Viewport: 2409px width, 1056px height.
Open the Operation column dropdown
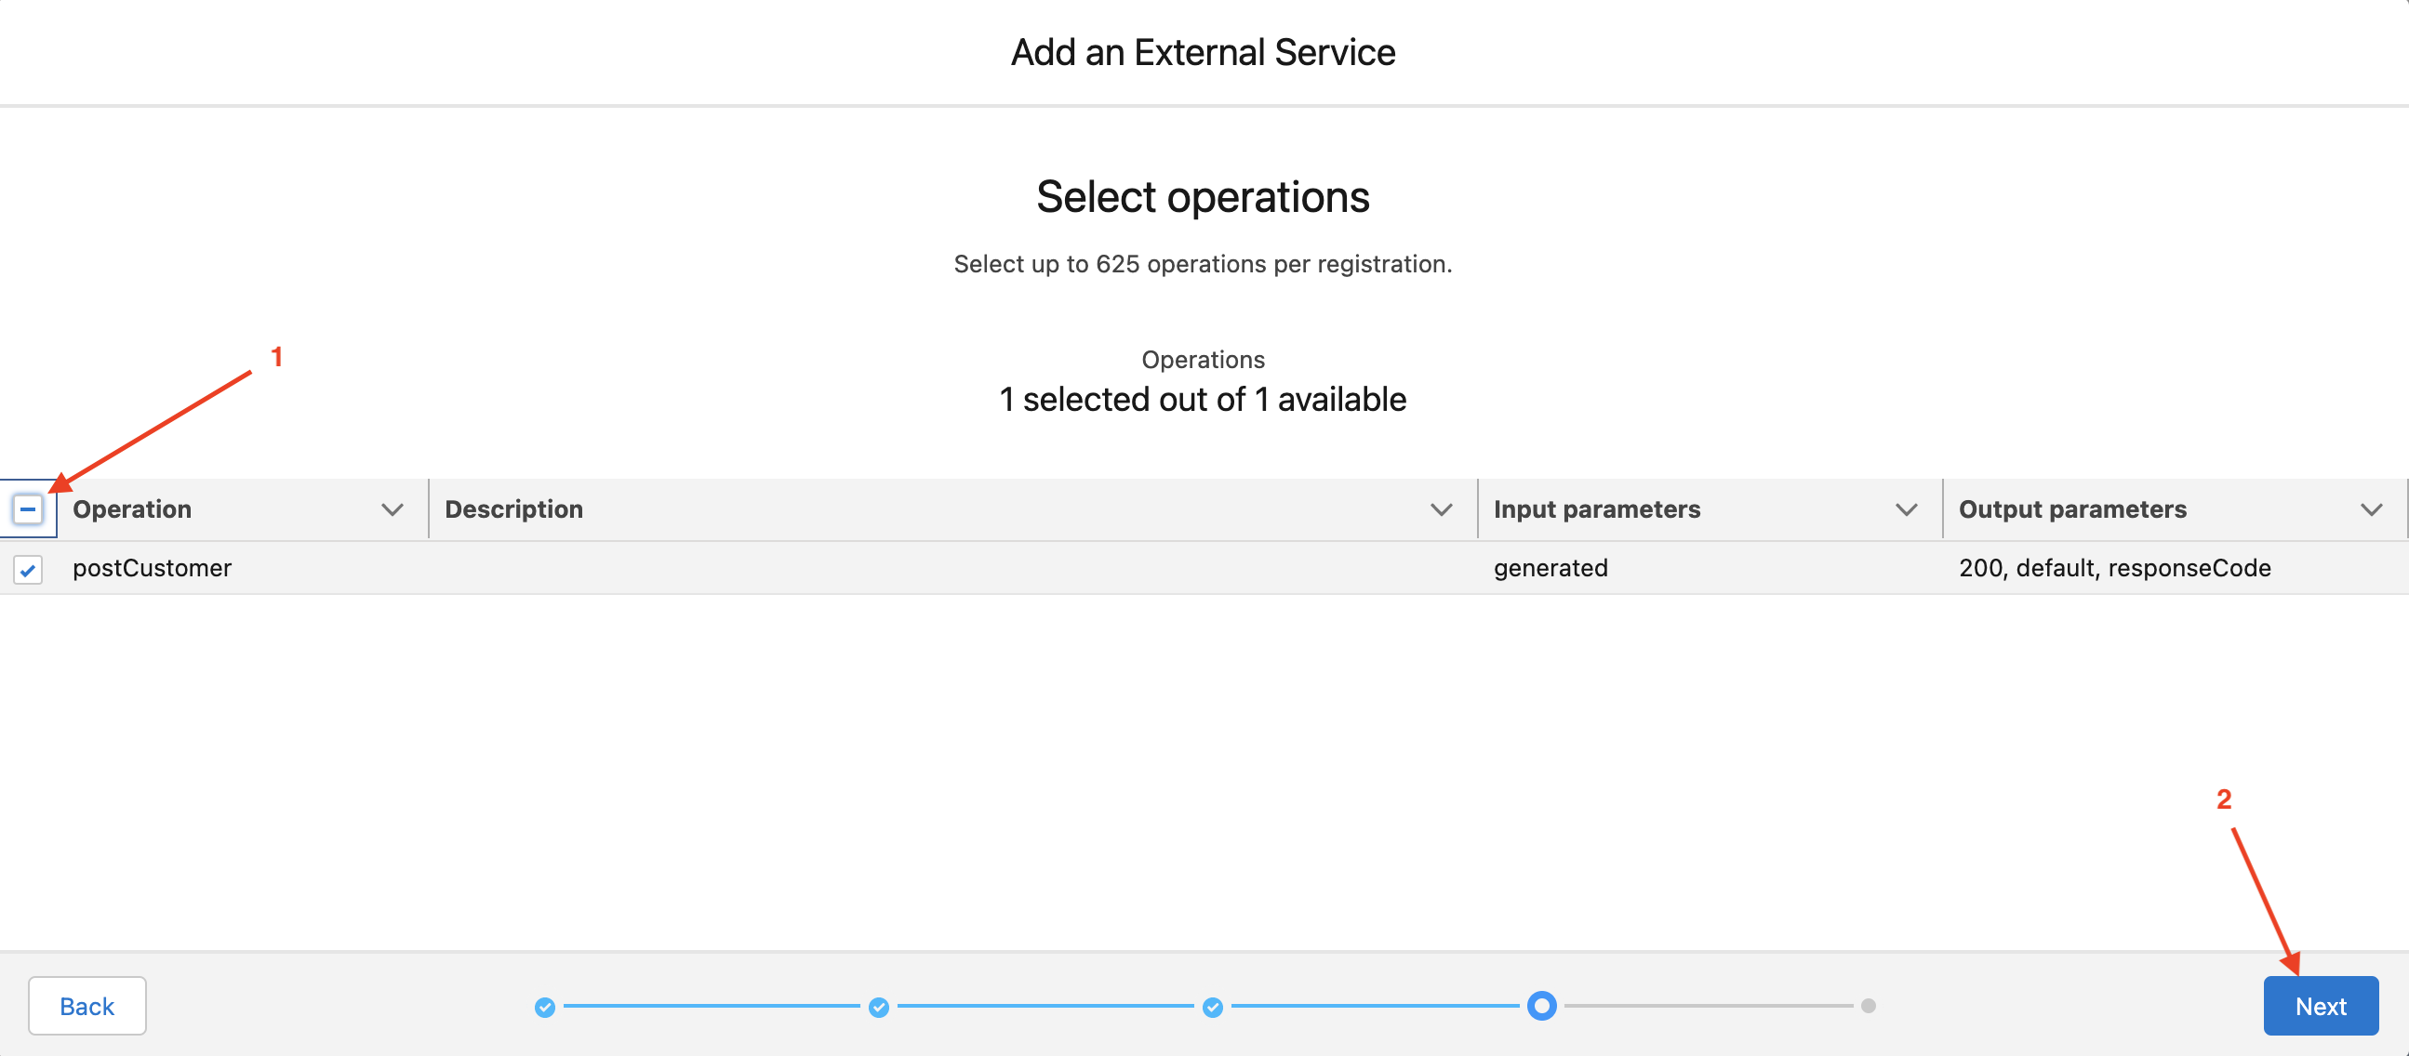pos(393,509)
